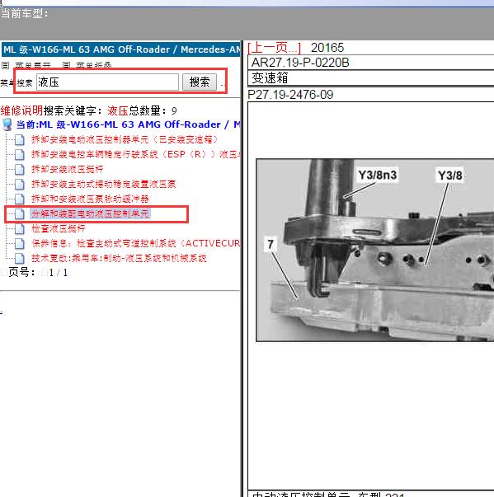Click document icon beside 保养信息
The width and height of the screenshot is (494, 497).
[x=19, y=243]
